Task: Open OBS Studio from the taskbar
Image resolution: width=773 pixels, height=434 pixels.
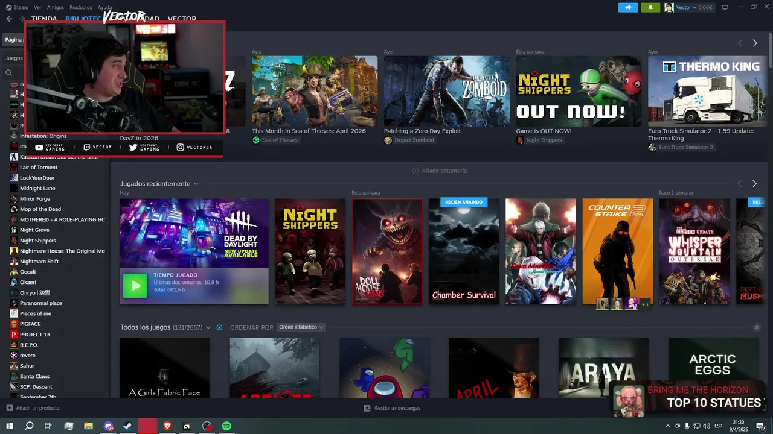Action: [x=207, y=426]
